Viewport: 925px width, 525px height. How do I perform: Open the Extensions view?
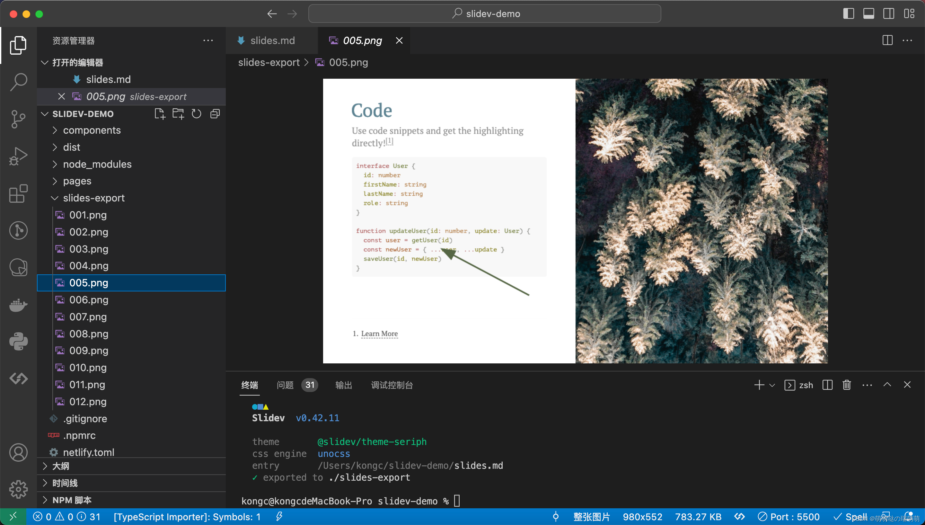click(x=18, y=194)
